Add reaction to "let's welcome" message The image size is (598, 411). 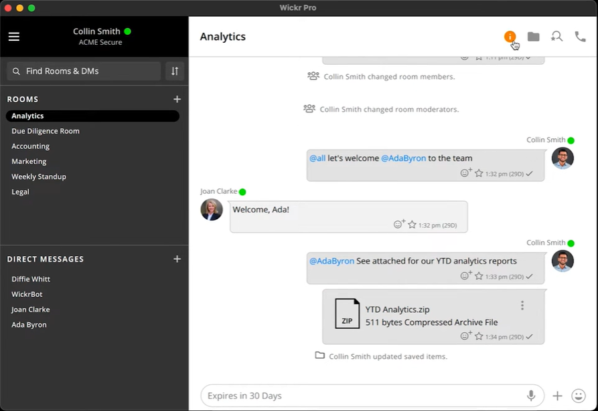click(x=465, y=173)
